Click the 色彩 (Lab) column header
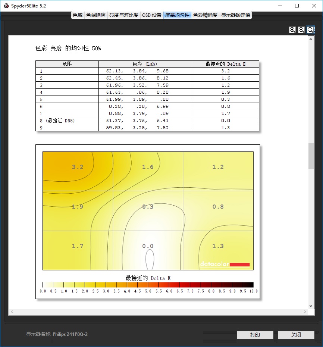323x347 pixels. [x=145, y=64]
